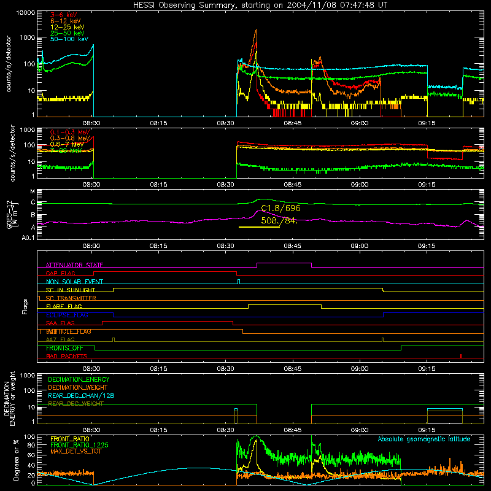The width and height of the screenshot is (491, 491).
Task: Click the BAD_PACKETS red spike marker
Action: [461, 356]
